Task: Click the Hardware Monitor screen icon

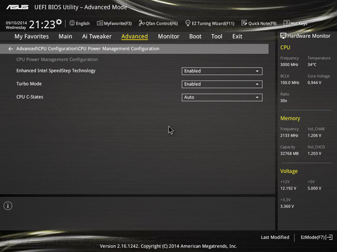Action: [x=283, y=36]
